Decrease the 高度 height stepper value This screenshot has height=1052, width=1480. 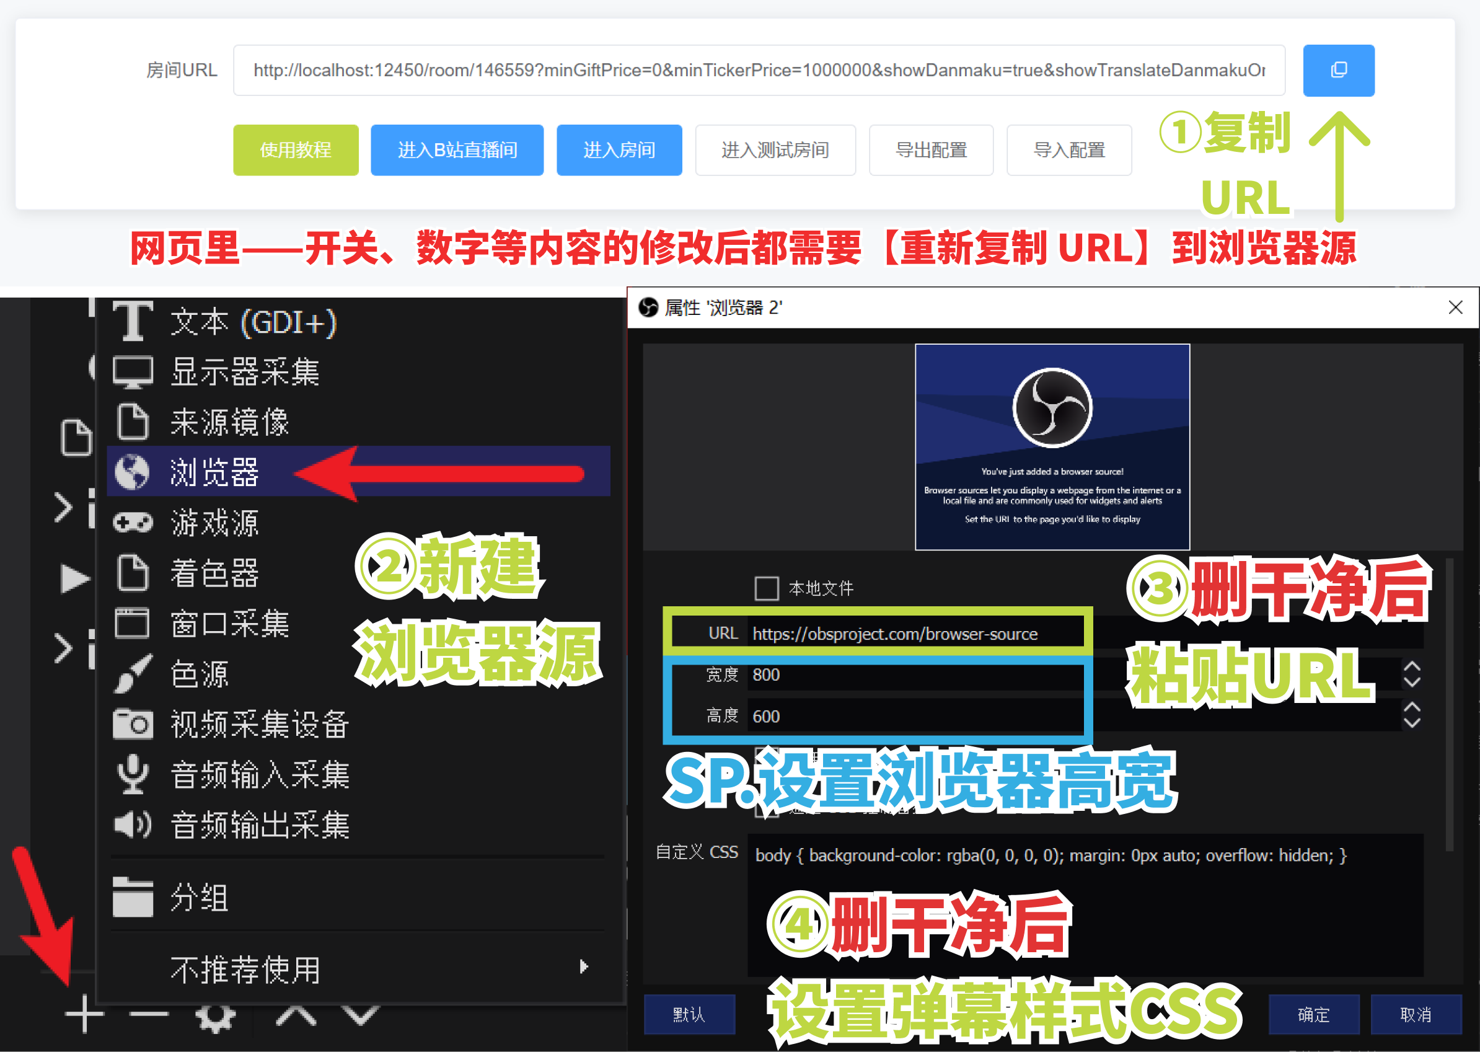1412,723
